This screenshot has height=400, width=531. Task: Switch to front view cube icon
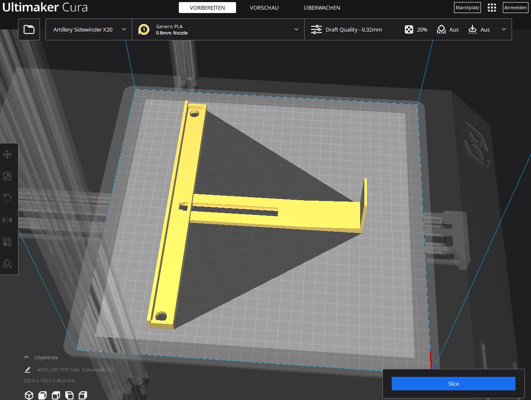pyautogui.click(x=42, y=395)
